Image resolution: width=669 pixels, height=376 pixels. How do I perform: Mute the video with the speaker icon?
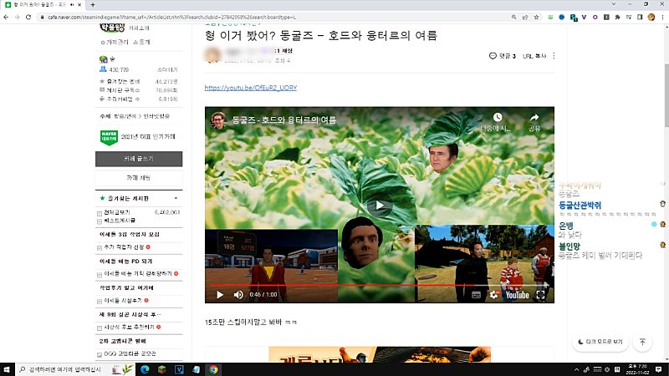point(238,294)
